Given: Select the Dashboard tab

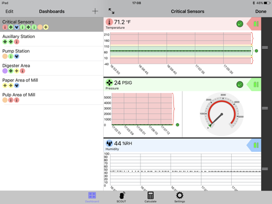Looking at the screenshot, I should pos(92,197).
